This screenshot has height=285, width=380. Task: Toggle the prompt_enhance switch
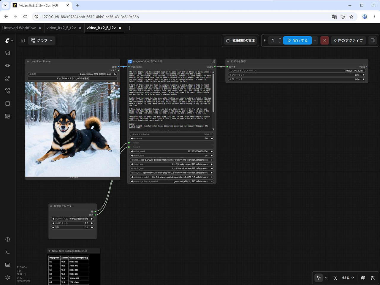pyautogui.click(x=211, y=134)
